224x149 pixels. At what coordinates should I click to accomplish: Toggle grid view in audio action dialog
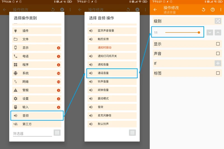[132, 133]
